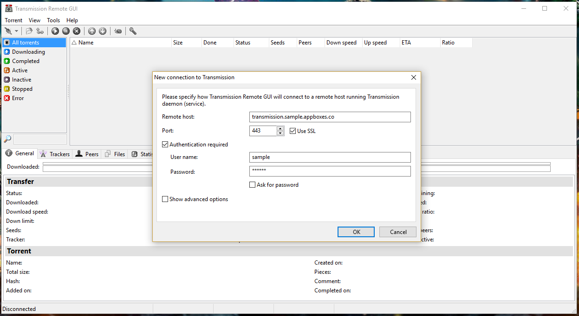Sort torrents by the Peers column header

click(311, 43)
